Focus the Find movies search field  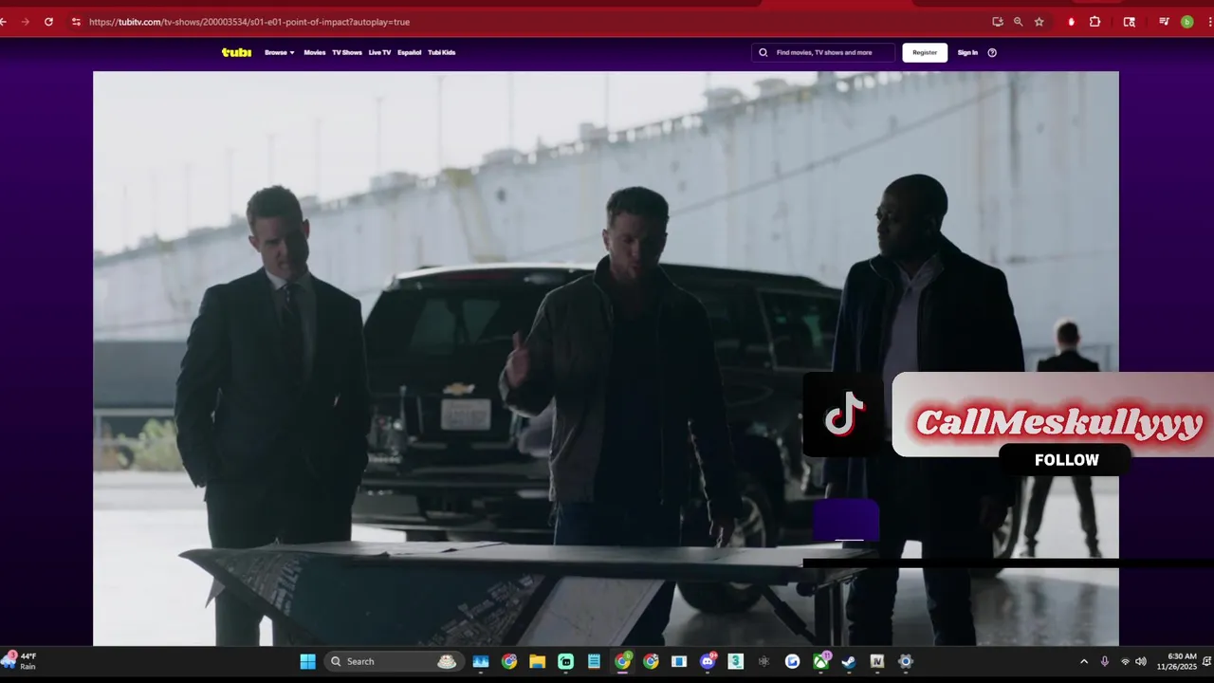coord(823,52)
